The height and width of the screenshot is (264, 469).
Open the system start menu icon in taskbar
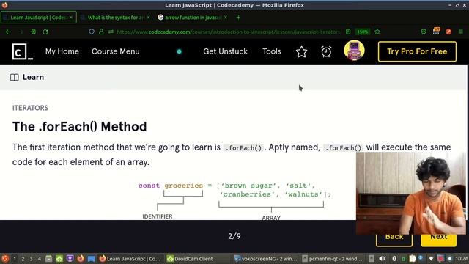coord(5,259)
